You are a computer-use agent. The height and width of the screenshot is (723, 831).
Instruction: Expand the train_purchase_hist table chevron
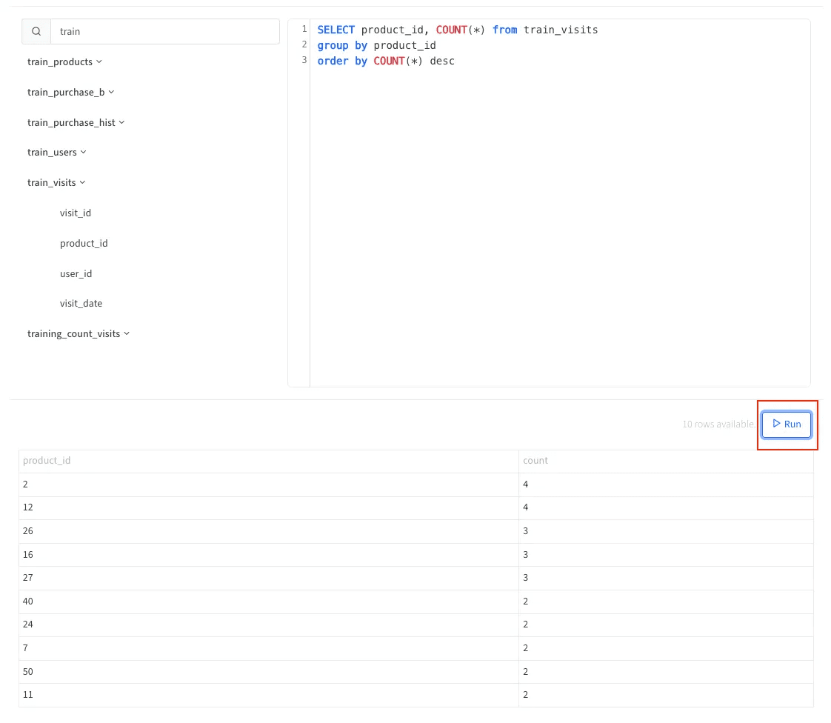click(122, 122)
